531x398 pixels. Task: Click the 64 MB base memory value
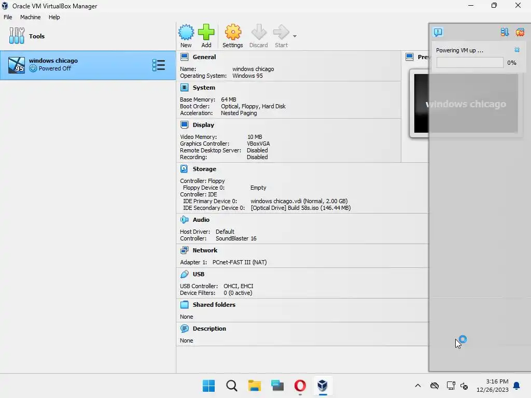[x=229, y=99]
